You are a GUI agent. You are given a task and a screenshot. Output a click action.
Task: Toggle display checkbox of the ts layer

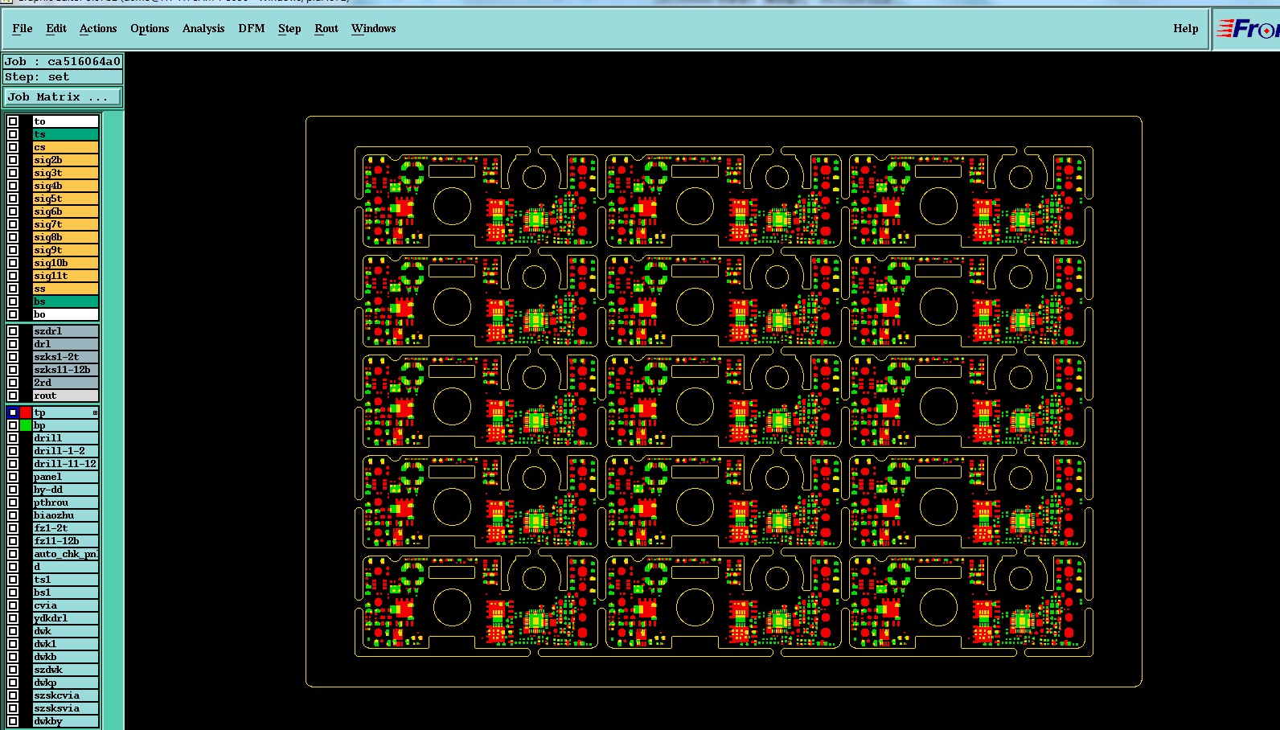[13, 134]
